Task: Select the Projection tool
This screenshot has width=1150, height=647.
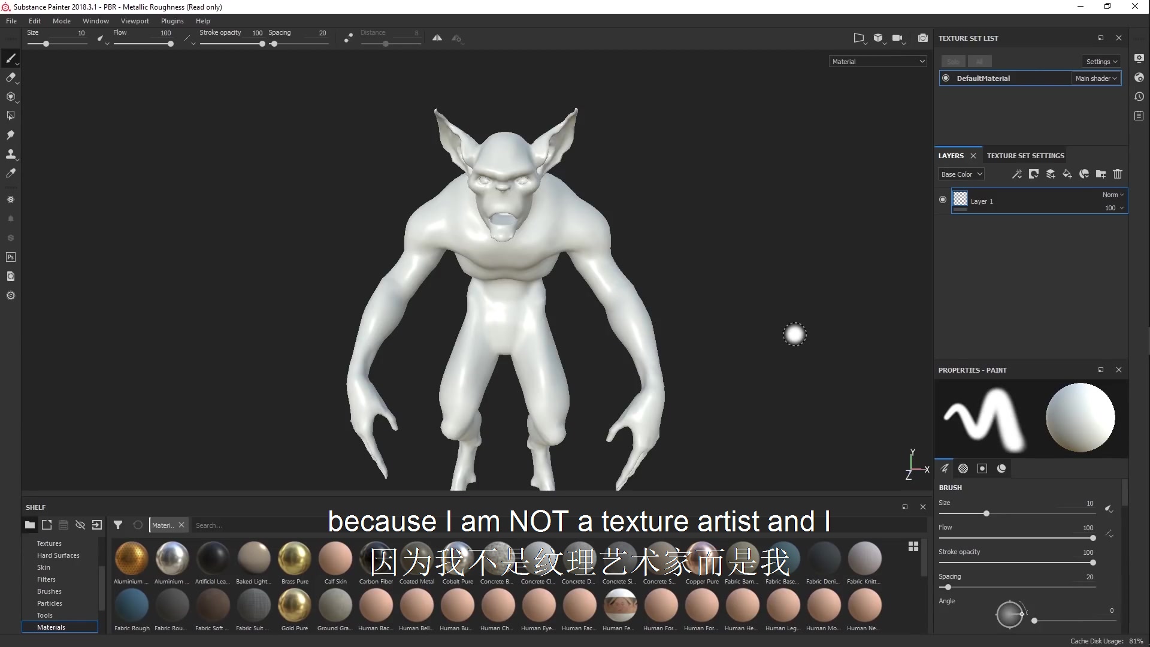Action: tap(11, 96)
